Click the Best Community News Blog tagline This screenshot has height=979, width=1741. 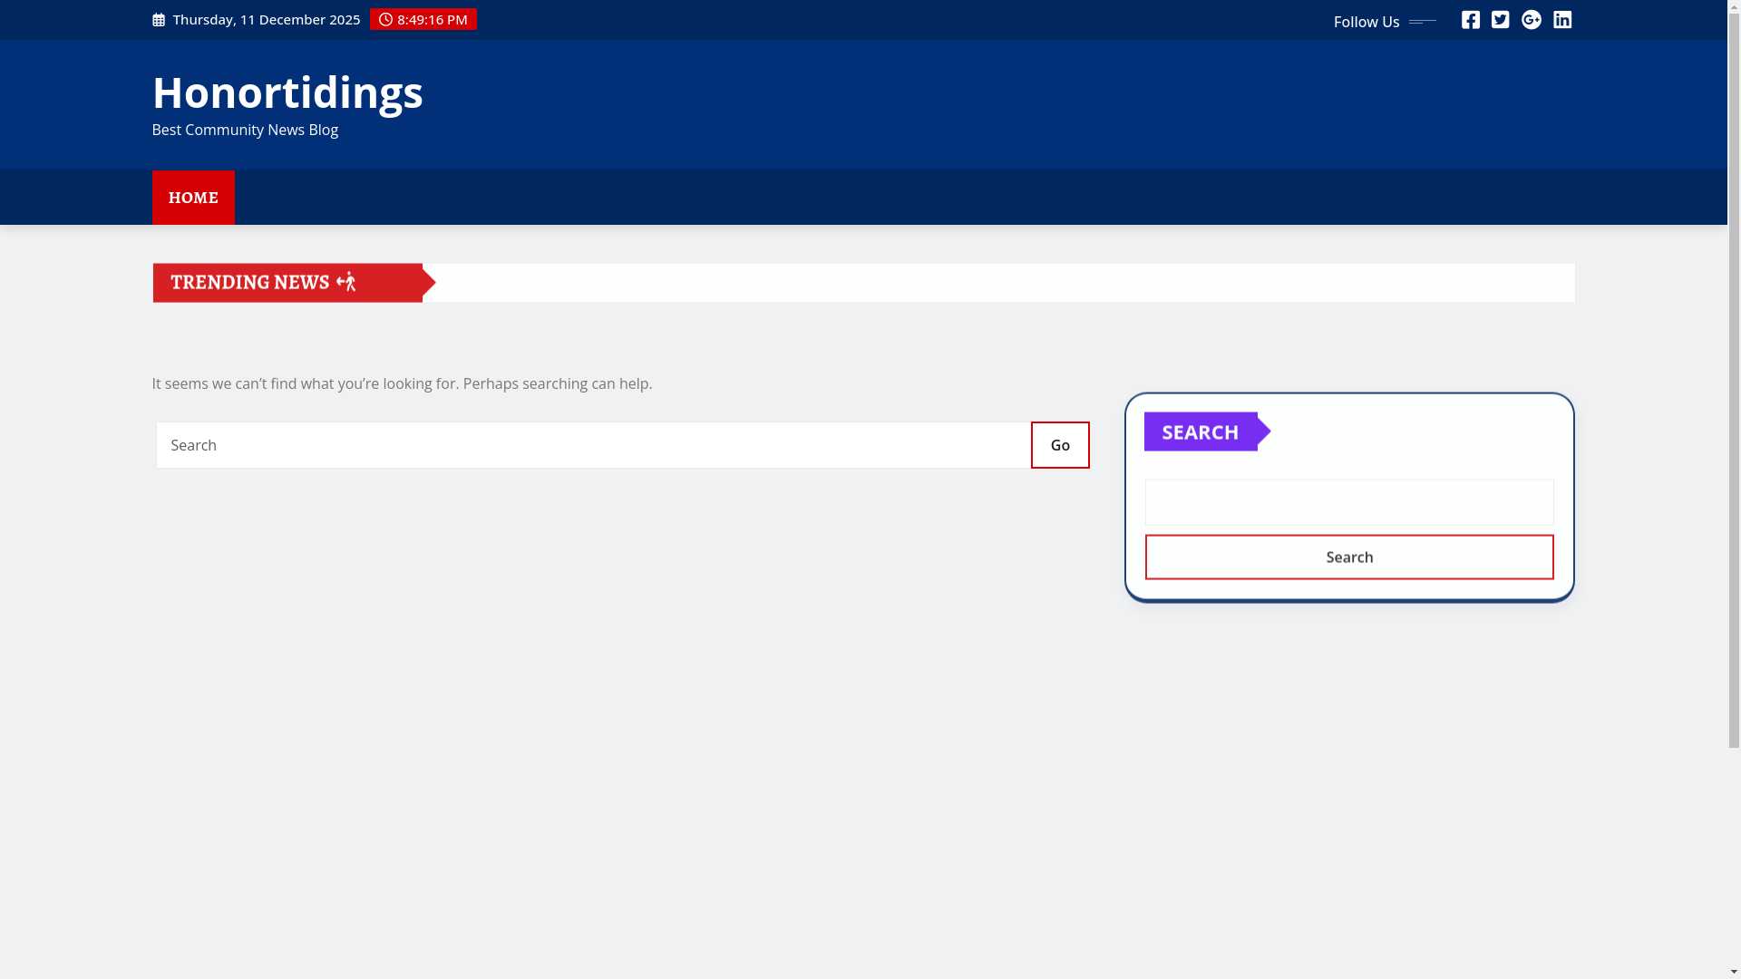pyautogui.click(x=245, y=130)
